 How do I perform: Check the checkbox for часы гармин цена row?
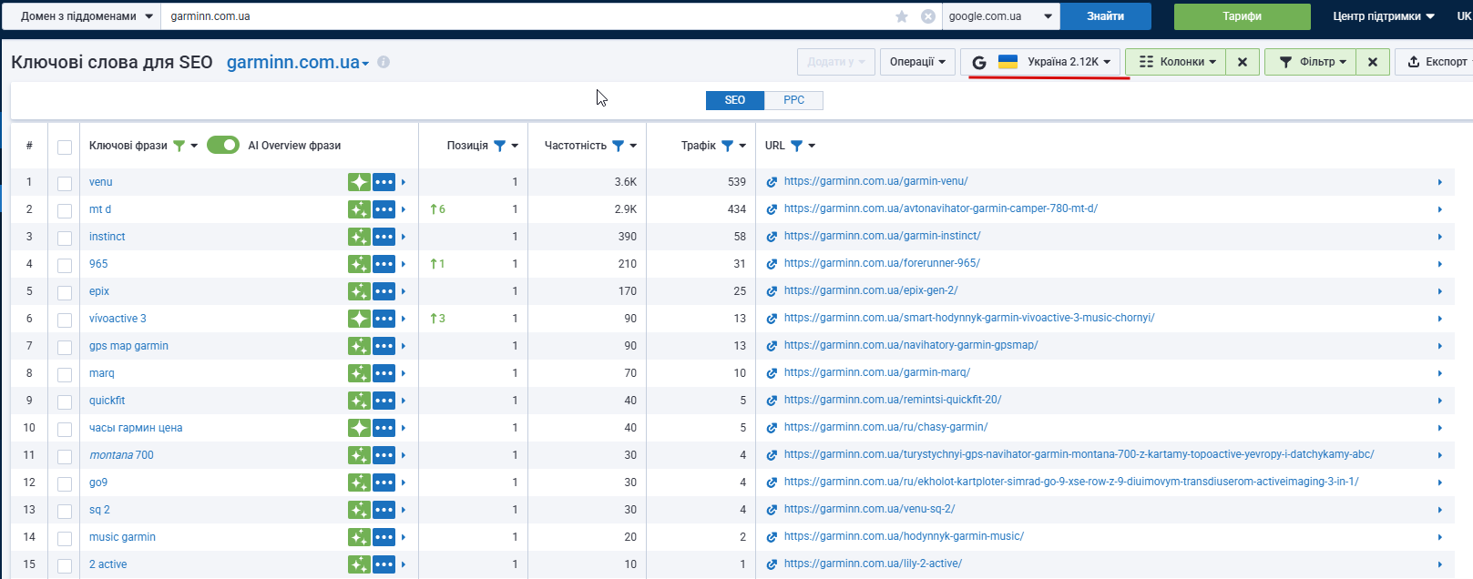coord(65,430)
